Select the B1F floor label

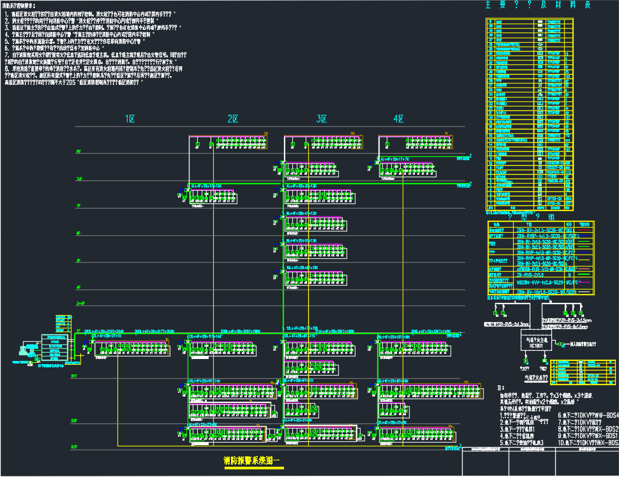click(75, 376)
